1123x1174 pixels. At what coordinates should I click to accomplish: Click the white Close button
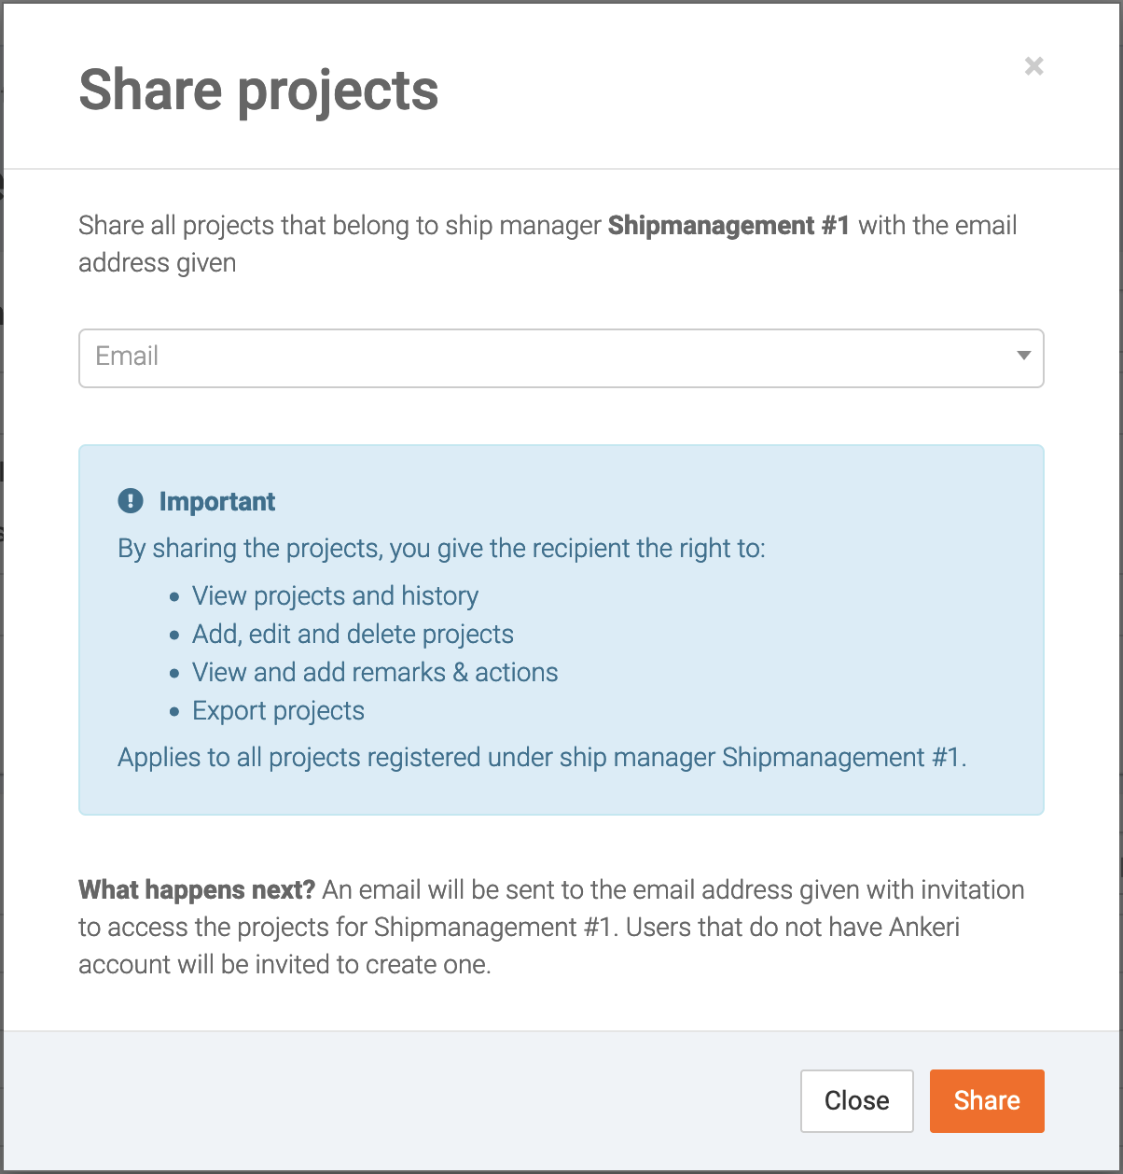click(856, 1101)
